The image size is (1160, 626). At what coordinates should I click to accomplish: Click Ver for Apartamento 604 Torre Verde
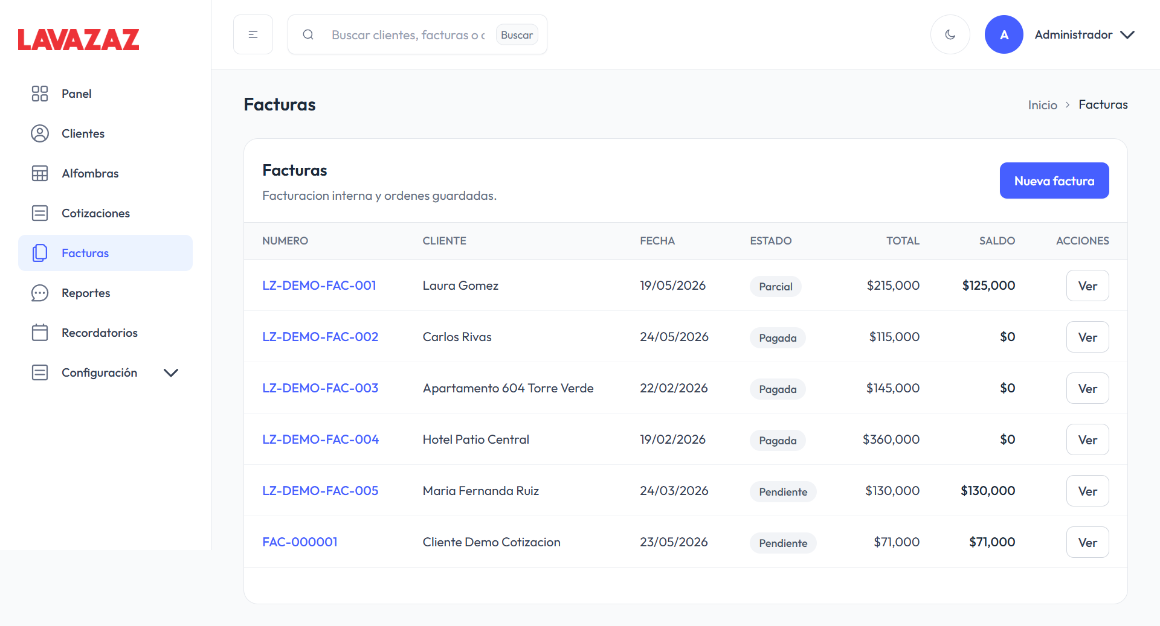(1087, 388)
